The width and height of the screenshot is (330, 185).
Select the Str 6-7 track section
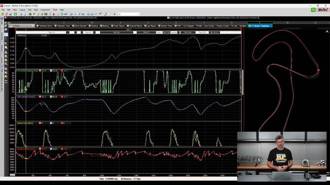146,33
